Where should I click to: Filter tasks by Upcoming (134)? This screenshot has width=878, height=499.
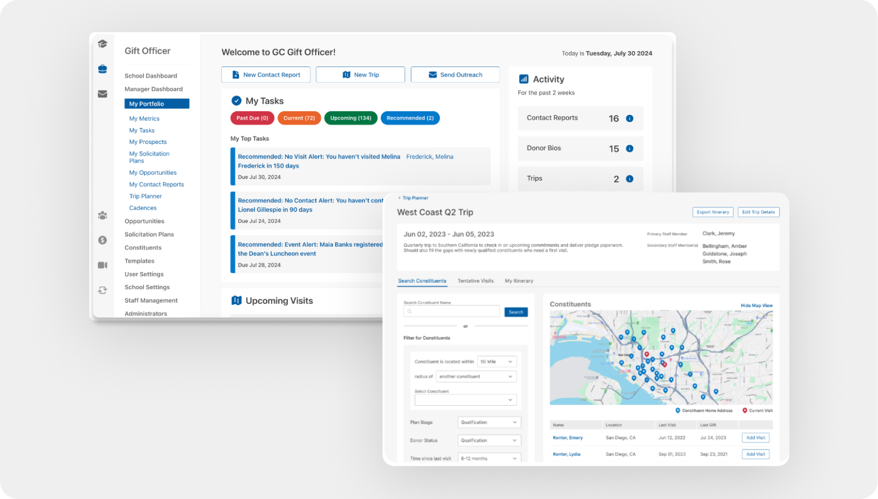click(x=351, y=118)
